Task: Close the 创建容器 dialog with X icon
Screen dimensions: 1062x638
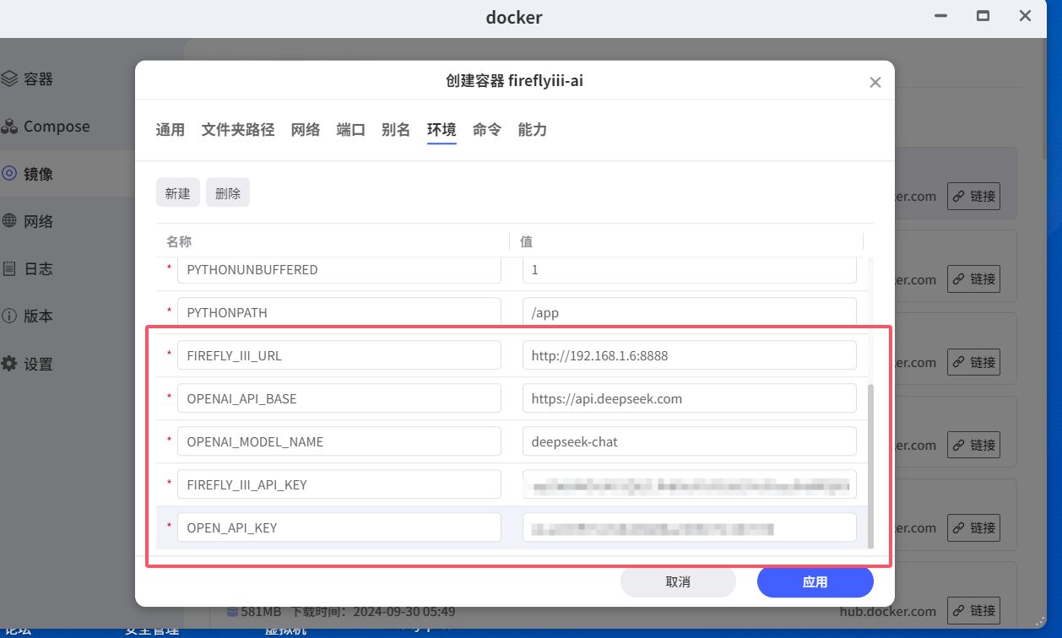Action: point(875,82)
